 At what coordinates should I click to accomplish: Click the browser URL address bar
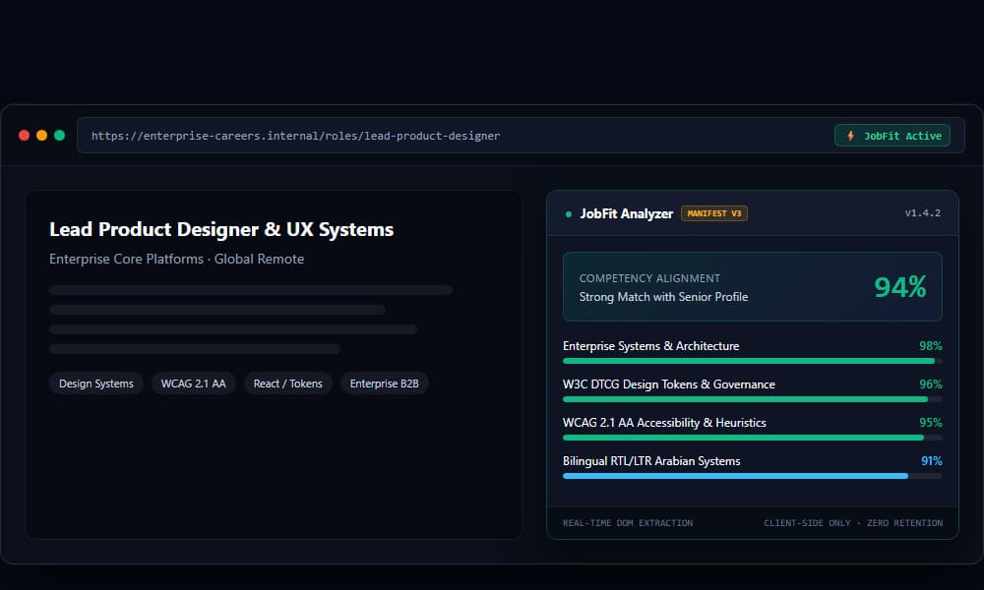[521, 136]
